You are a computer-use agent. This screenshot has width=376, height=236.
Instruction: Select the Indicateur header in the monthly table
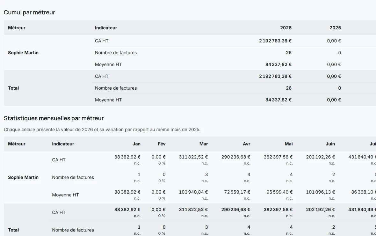point(63,144)
